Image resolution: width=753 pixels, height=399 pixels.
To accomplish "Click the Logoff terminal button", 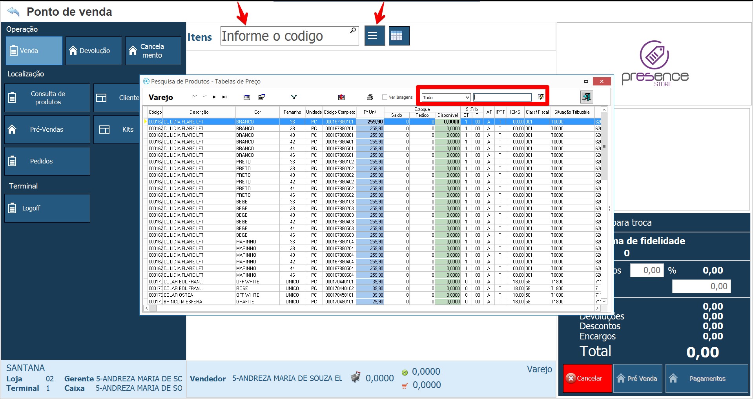I will tap(47, 208).
